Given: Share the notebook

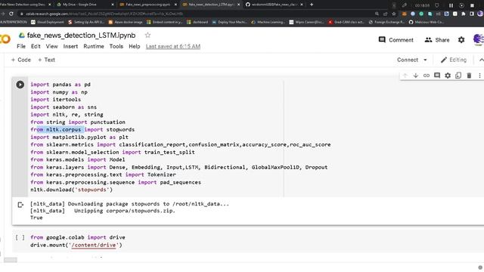Looking at the screenshot, I should point(437,40).
